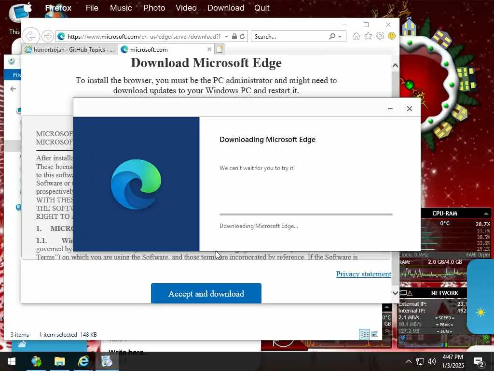Screen dimensions: 494x371
Task: Open the Photo menu
Action: pyautogui.click(x=154, y=8)
